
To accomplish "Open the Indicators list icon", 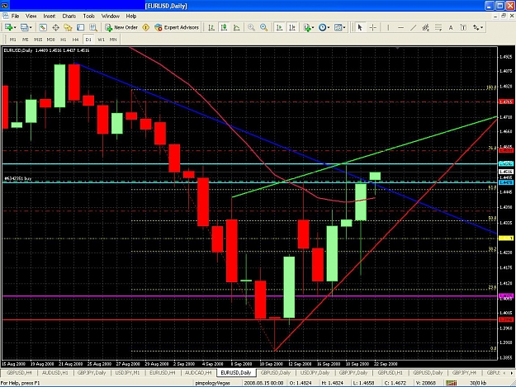I will 307,27.
